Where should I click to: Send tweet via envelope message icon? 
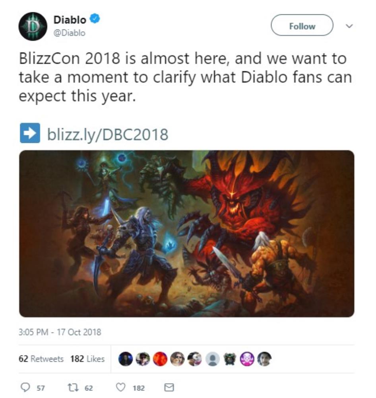(169, 387)
